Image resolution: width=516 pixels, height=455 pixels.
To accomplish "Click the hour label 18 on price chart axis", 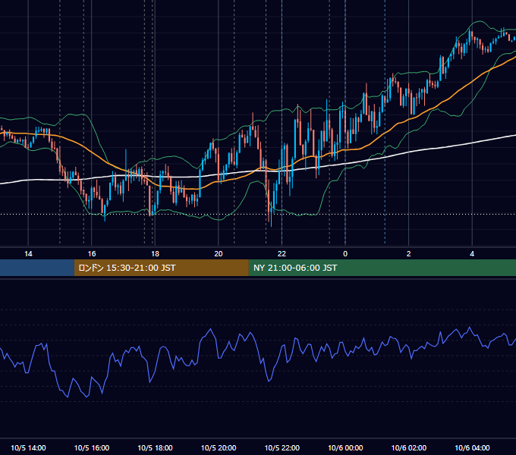I will click(155, 254).
